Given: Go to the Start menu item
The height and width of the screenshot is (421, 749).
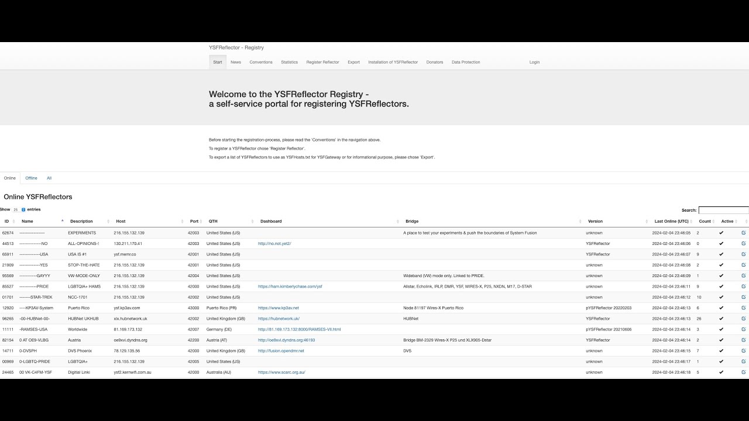Looking at the screenshot, I should 218,62.
